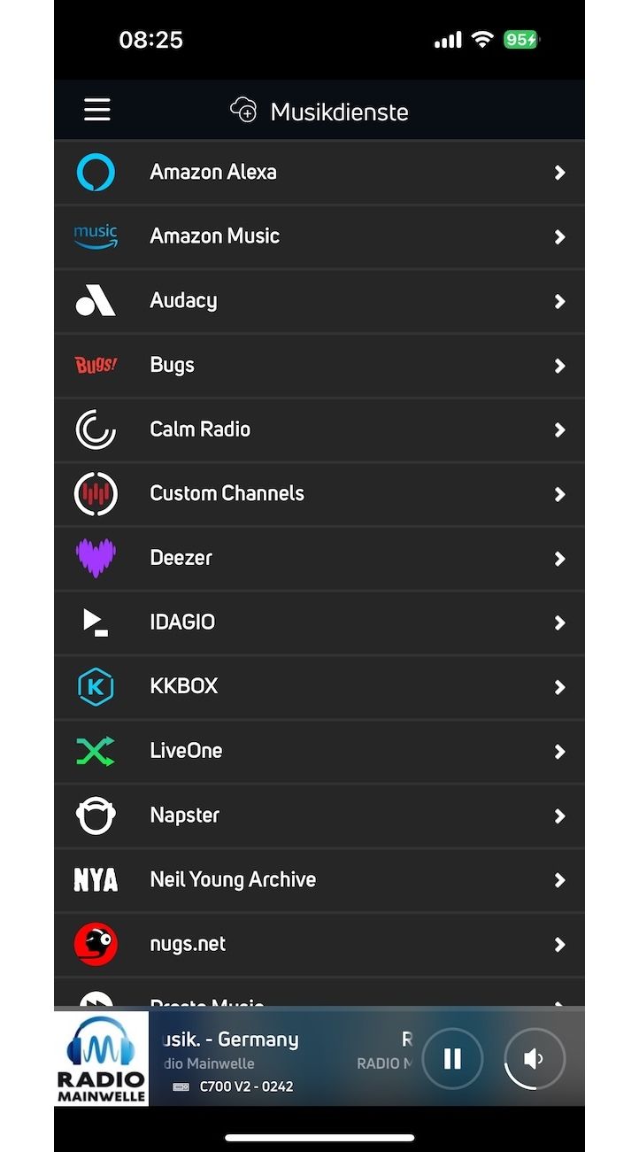Tap the KKBOX hexagon icon
The image size is (639, 1152).
96,686
